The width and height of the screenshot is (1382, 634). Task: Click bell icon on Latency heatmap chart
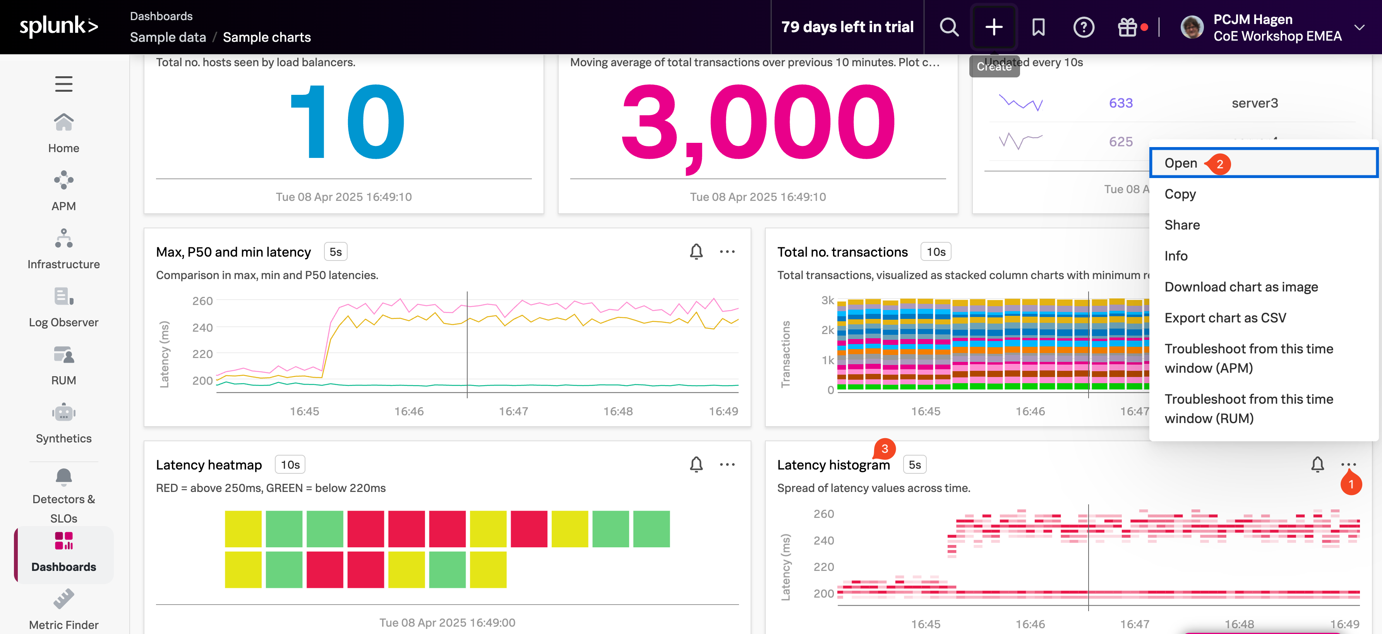(x=696, y=464)
